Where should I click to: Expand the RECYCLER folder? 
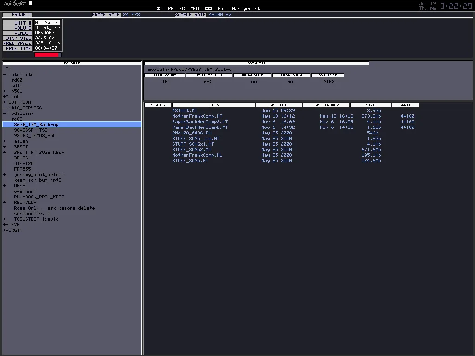[5, 203]
